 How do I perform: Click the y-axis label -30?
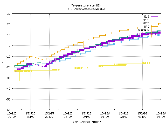tap(8, 78)
